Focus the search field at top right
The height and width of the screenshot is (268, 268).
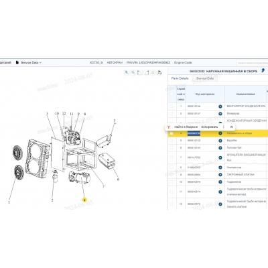(253, 63)
